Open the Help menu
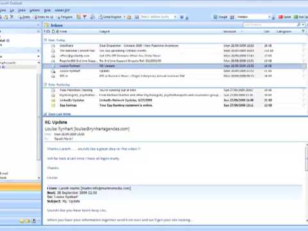Viewport: 308px width, 231px height. [x=47, y=10]
